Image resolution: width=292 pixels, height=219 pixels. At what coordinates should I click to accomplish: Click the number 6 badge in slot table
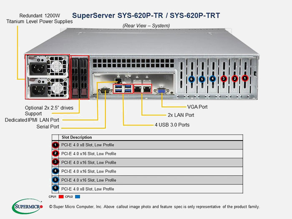[55, 188]
